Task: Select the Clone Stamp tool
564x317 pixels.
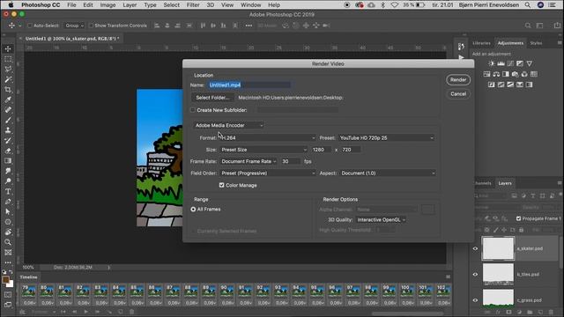Action: pyautogui.click(x=8, y=130)
